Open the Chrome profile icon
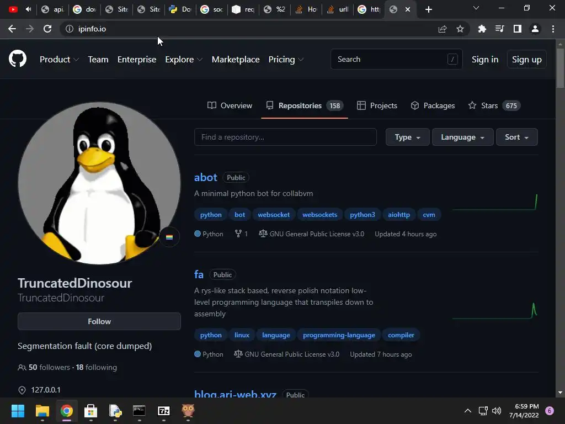565x424 pixels. [535, 29]
